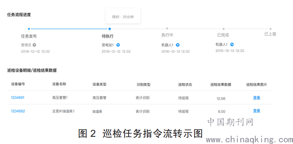Click the 已完成 step label
Image resolution: width=293 pixels, height=144 pixels.
[223, 35]
